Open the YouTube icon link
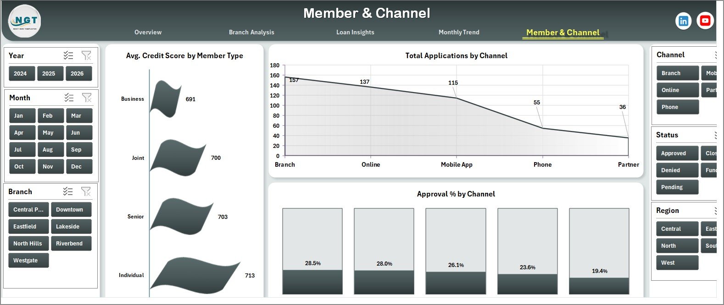The image size is (724, 305). [x=705, y=21]
